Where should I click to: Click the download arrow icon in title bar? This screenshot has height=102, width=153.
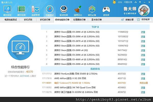click(136, 2)
